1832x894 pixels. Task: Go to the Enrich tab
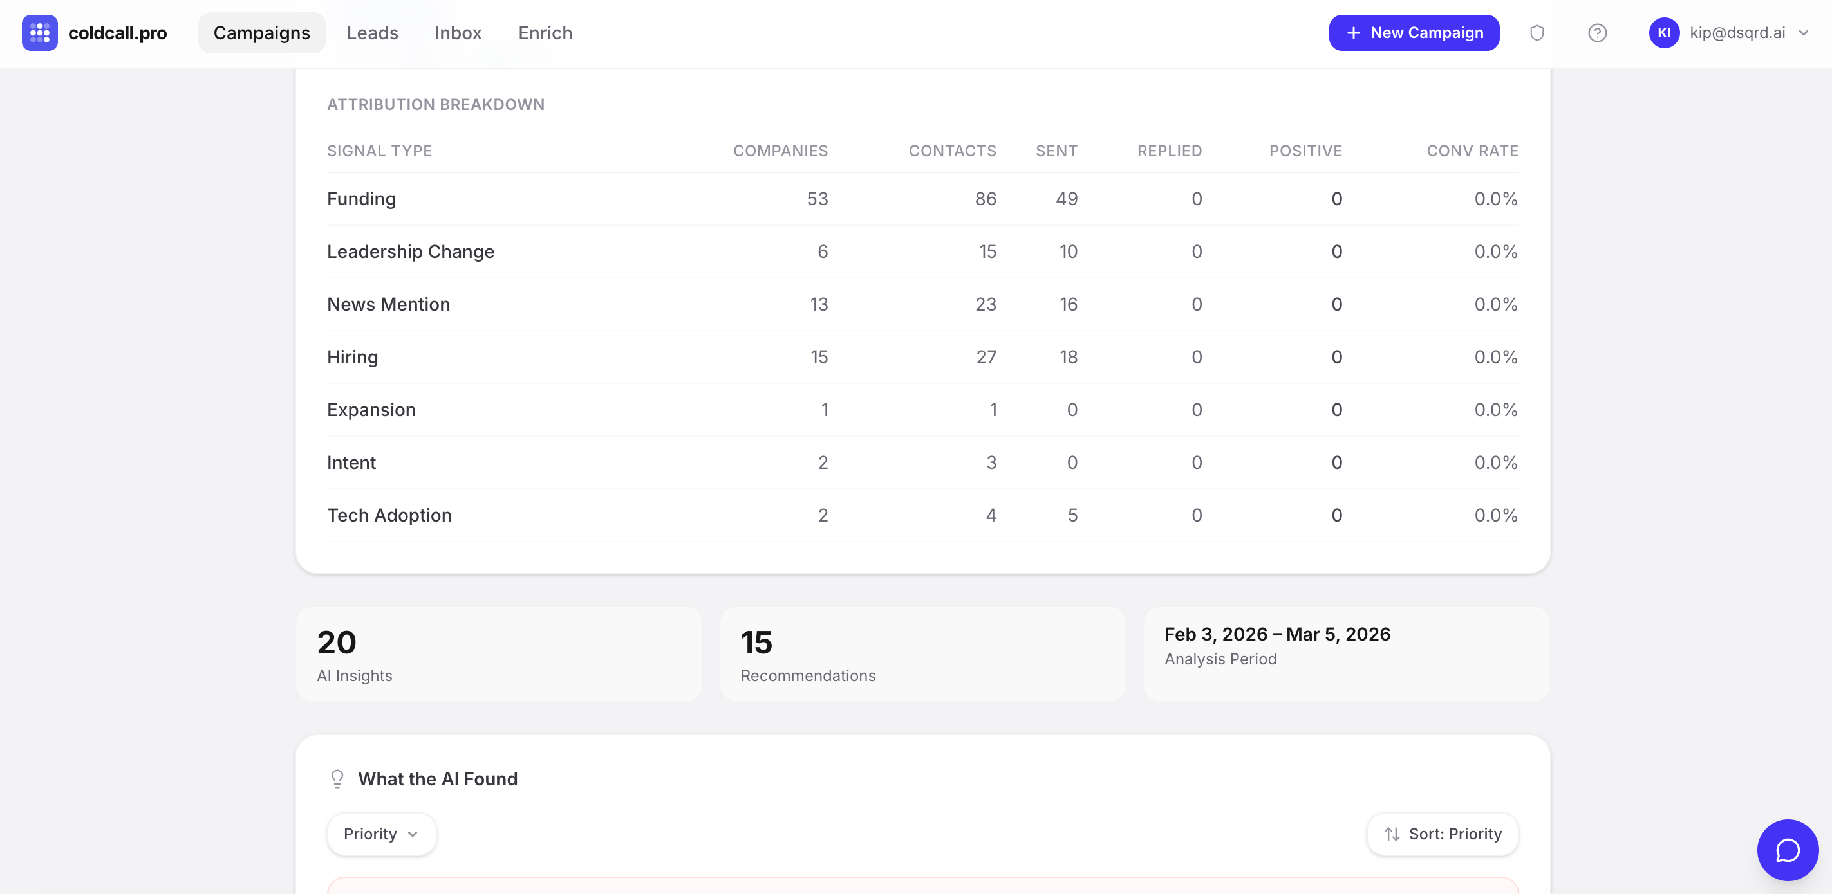pos(545,33)
